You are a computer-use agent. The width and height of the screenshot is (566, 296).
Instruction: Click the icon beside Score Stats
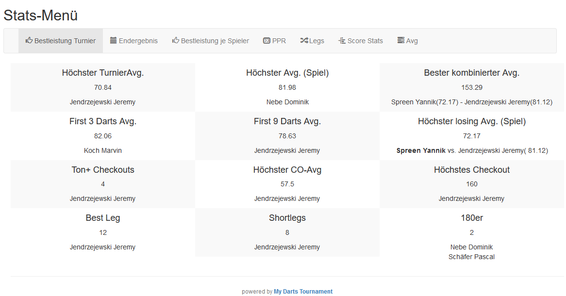coord(342,41)
